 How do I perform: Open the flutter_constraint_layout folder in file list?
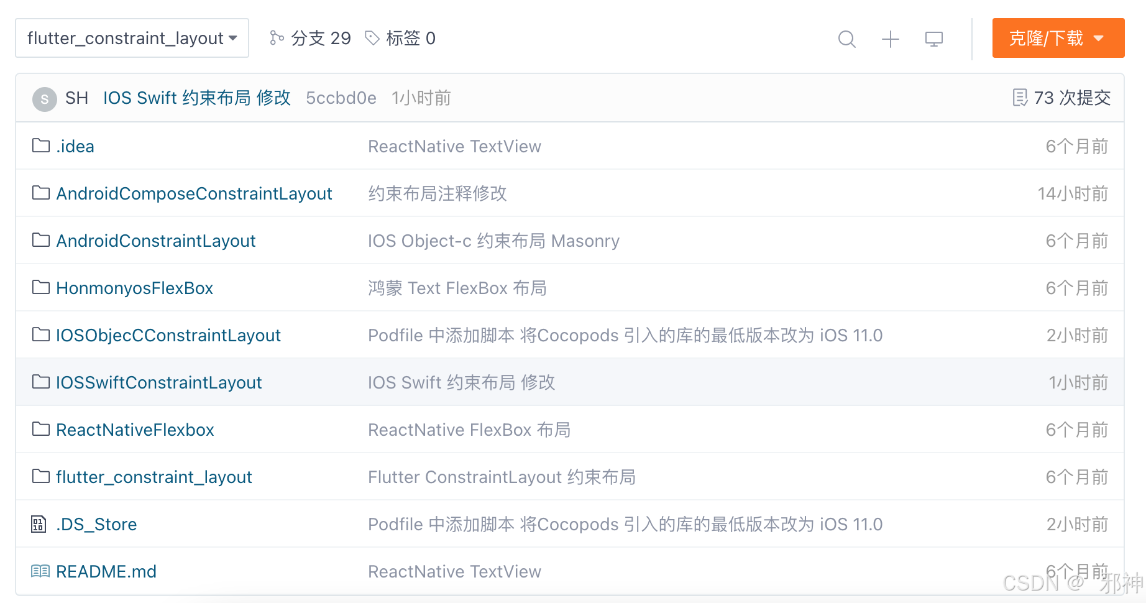[x=154, y=477]
